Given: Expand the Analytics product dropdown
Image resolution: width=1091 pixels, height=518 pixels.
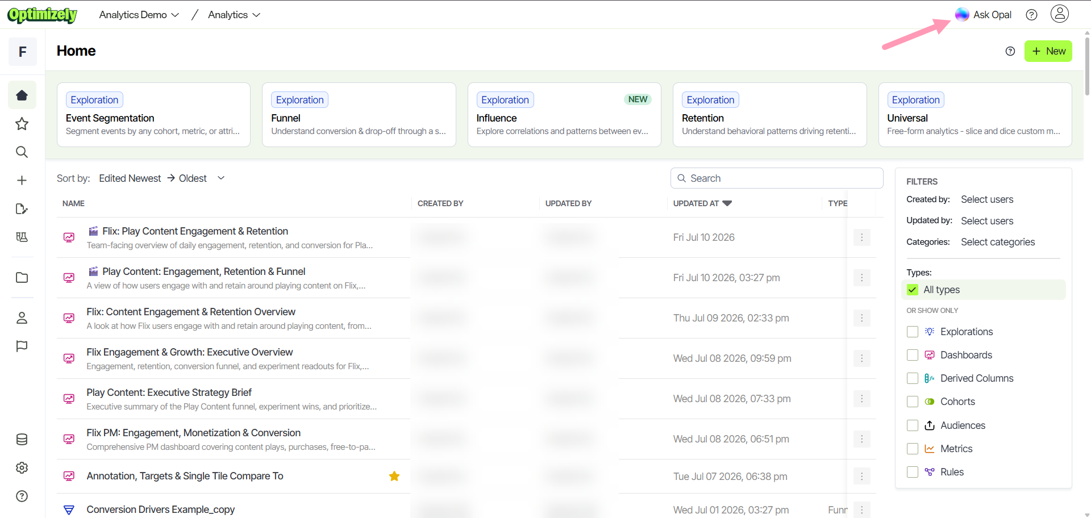Looking at the screenshot, I should pyautogui.click(x=234, y=15).
